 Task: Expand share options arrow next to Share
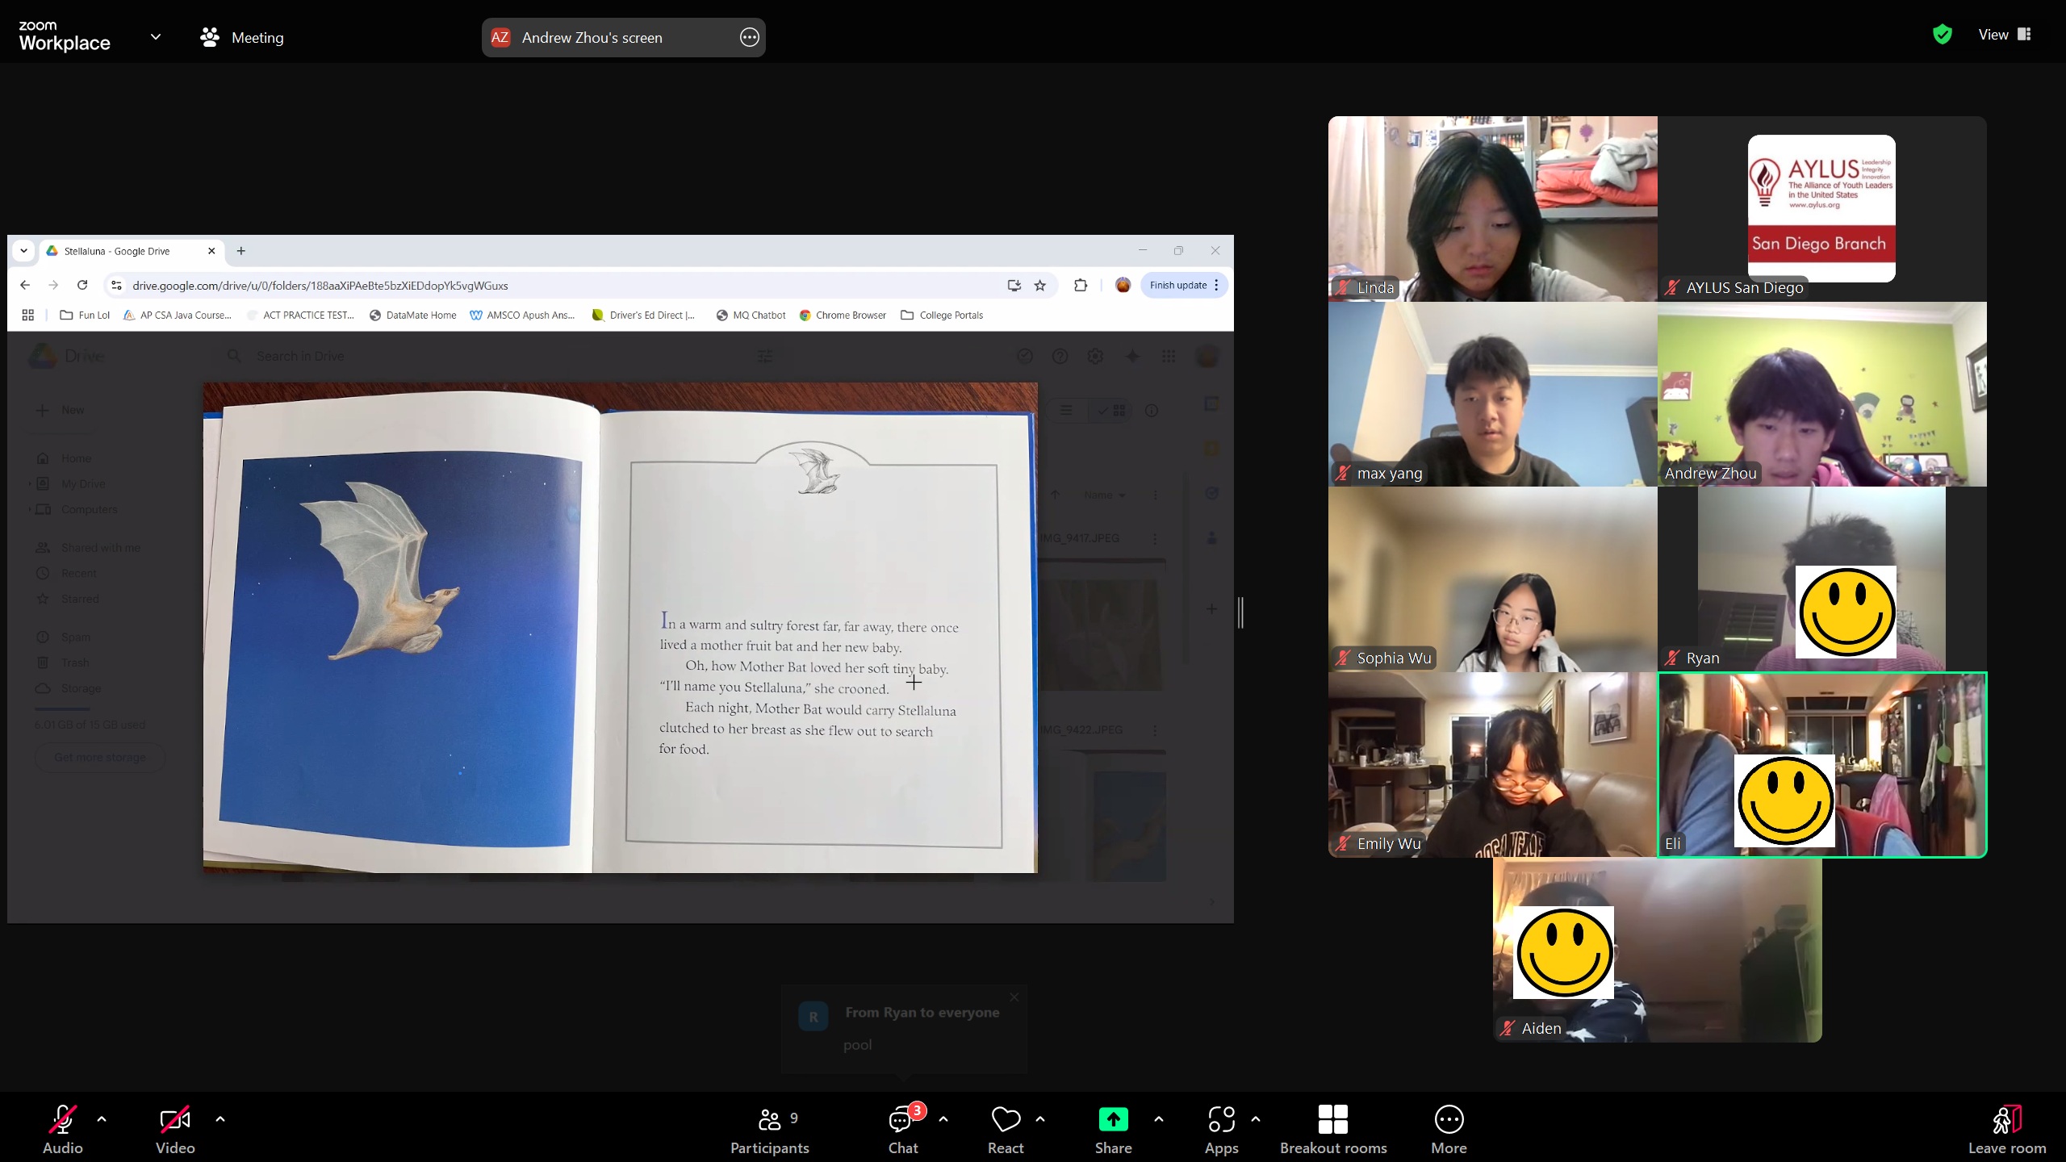[1159, 1119]
